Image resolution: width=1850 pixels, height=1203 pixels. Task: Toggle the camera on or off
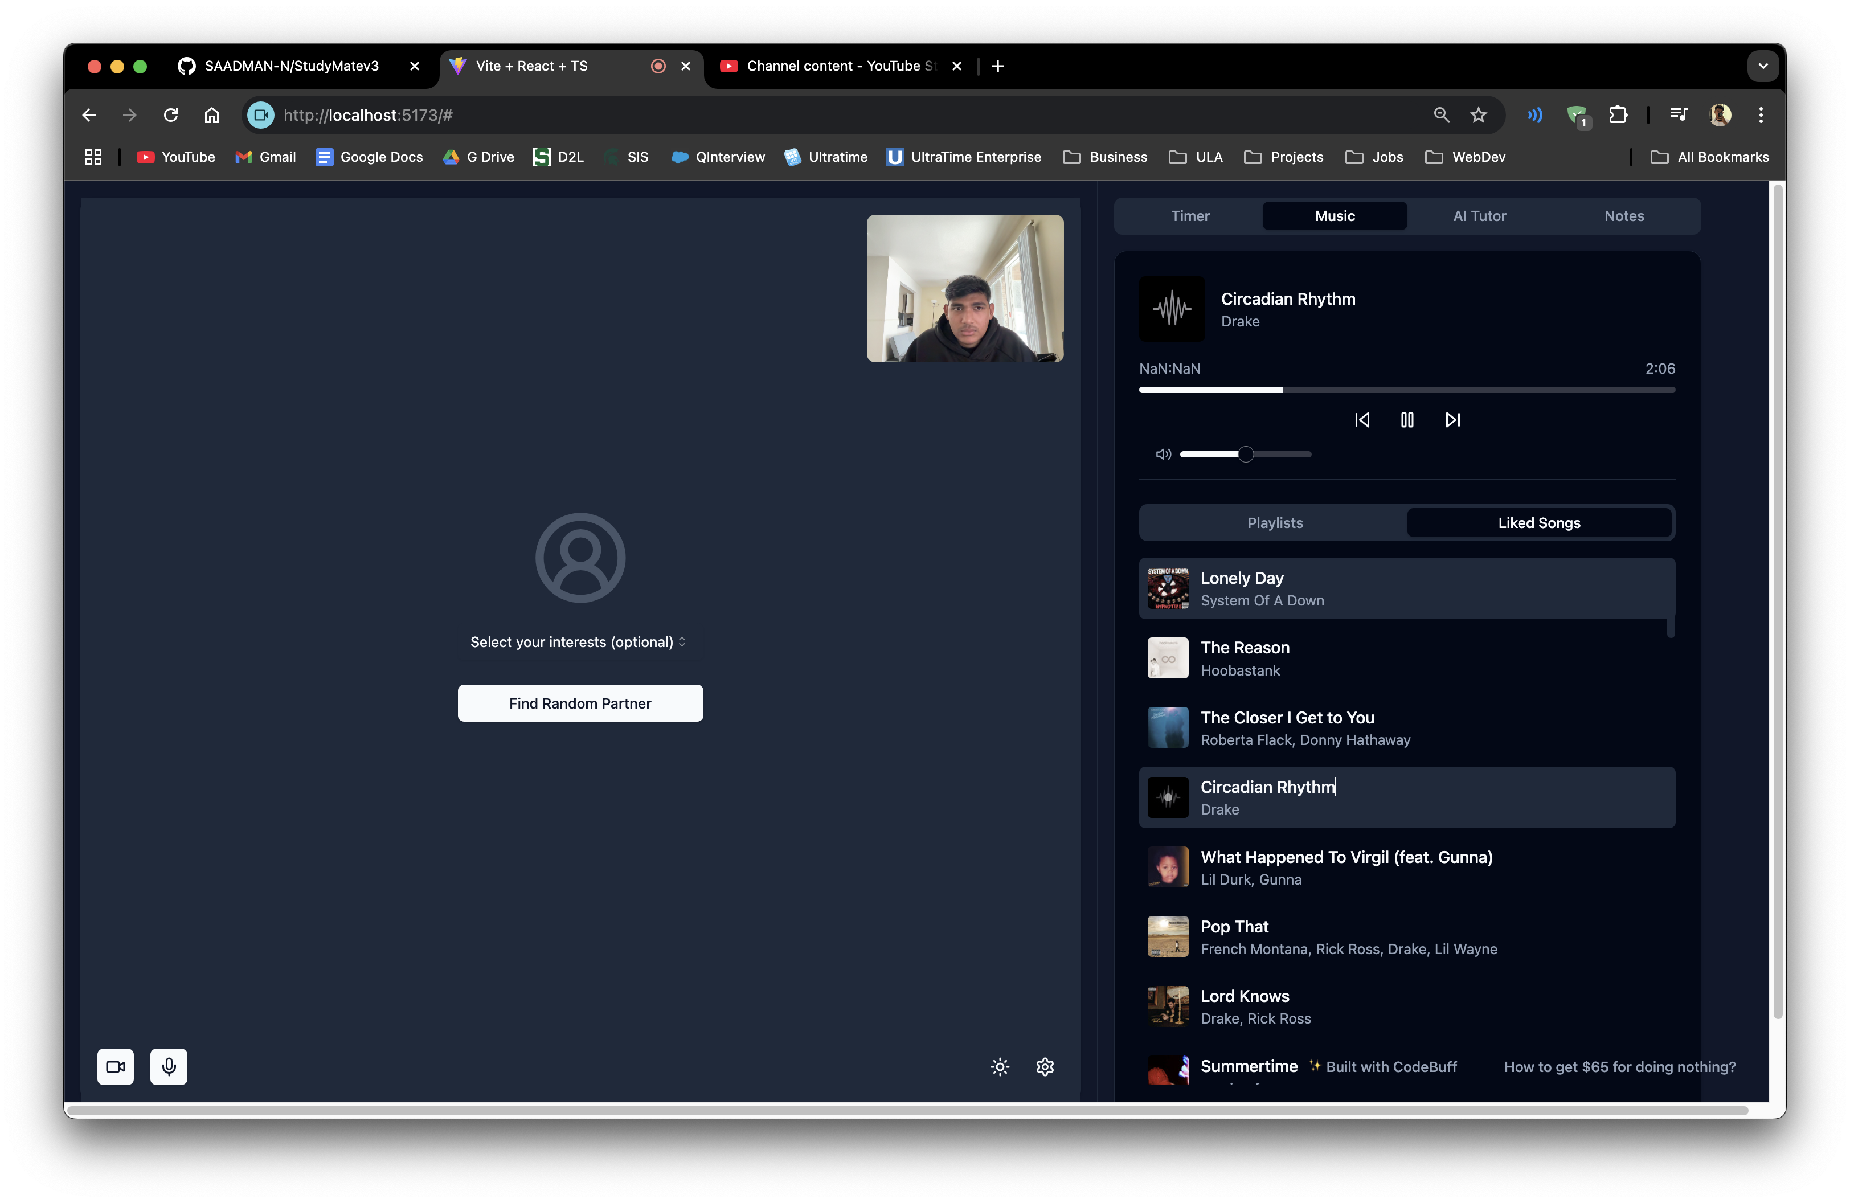coord(115,1066)
